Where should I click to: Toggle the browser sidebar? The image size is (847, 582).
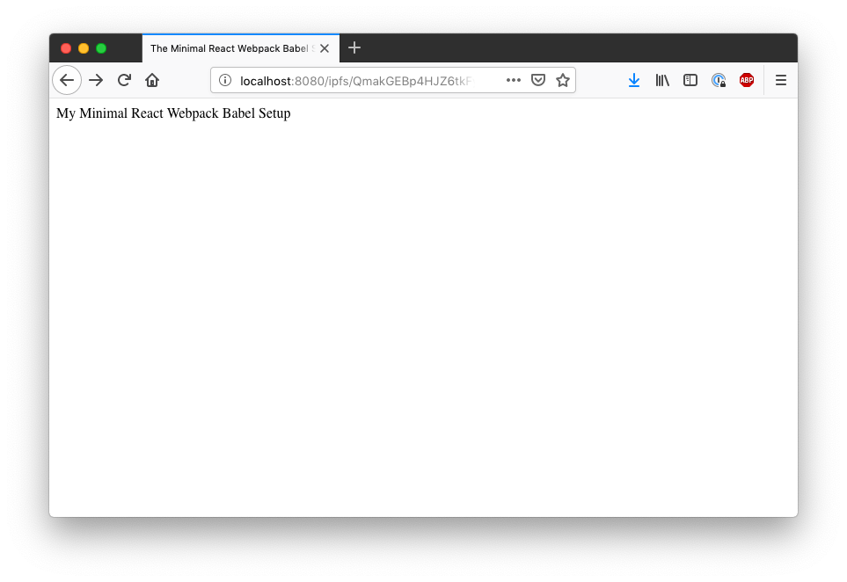coord(690,80)
